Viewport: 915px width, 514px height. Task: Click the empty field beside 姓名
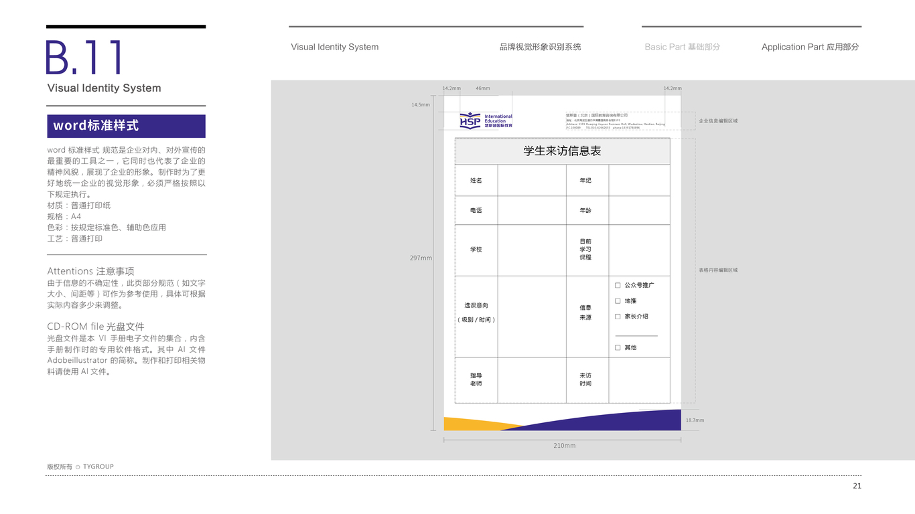(532, 180)
